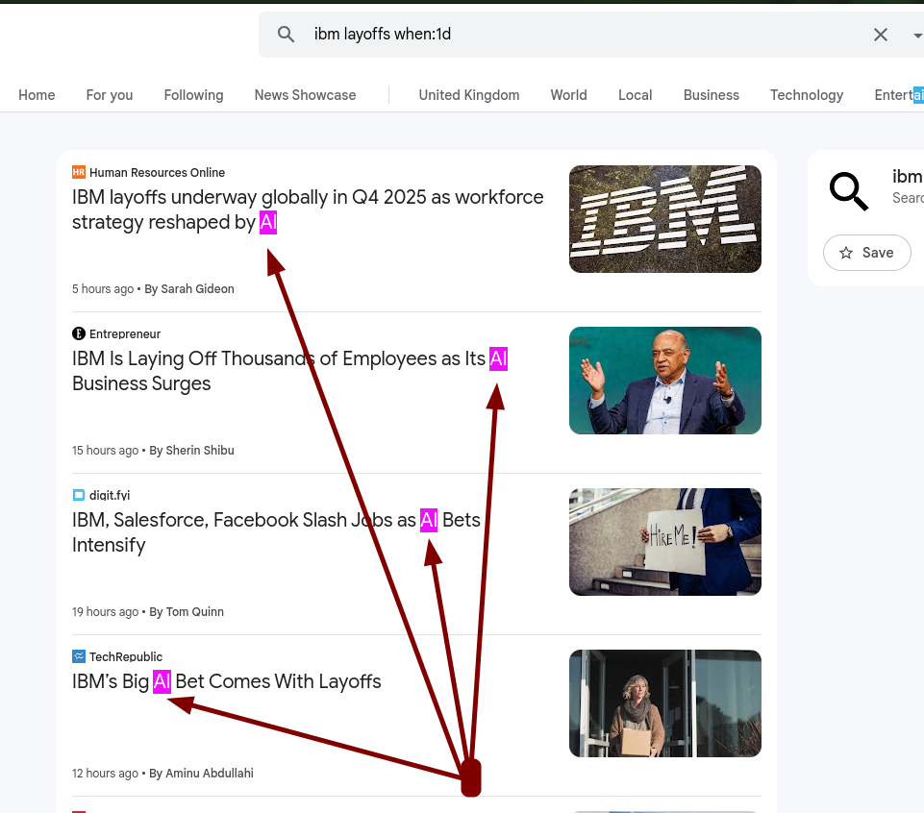The width and height of the screenshot is (924, 813).
Task: Select the United Kingdom tab
Action: pos(468,95)
